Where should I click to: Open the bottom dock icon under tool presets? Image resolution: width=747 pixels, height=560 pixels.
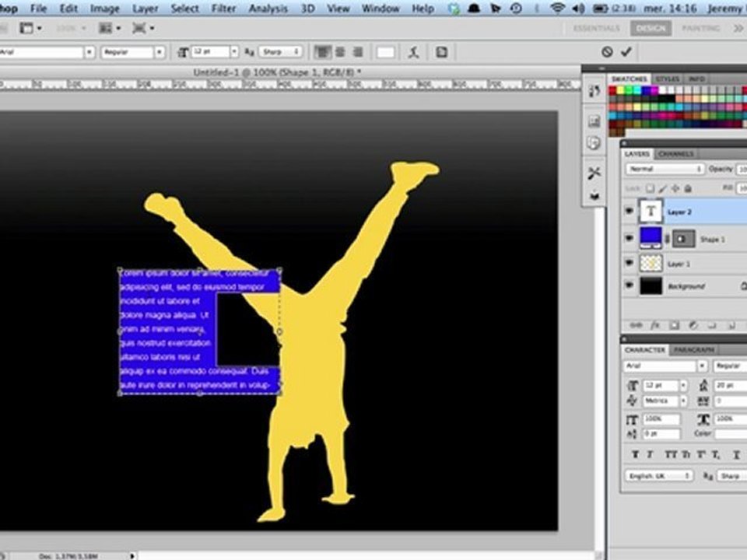click(594, 195)
